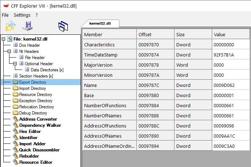Save file with the floppy disk icon
The width and height of the screenshot is (251, 167).
(x=28, y=26)
